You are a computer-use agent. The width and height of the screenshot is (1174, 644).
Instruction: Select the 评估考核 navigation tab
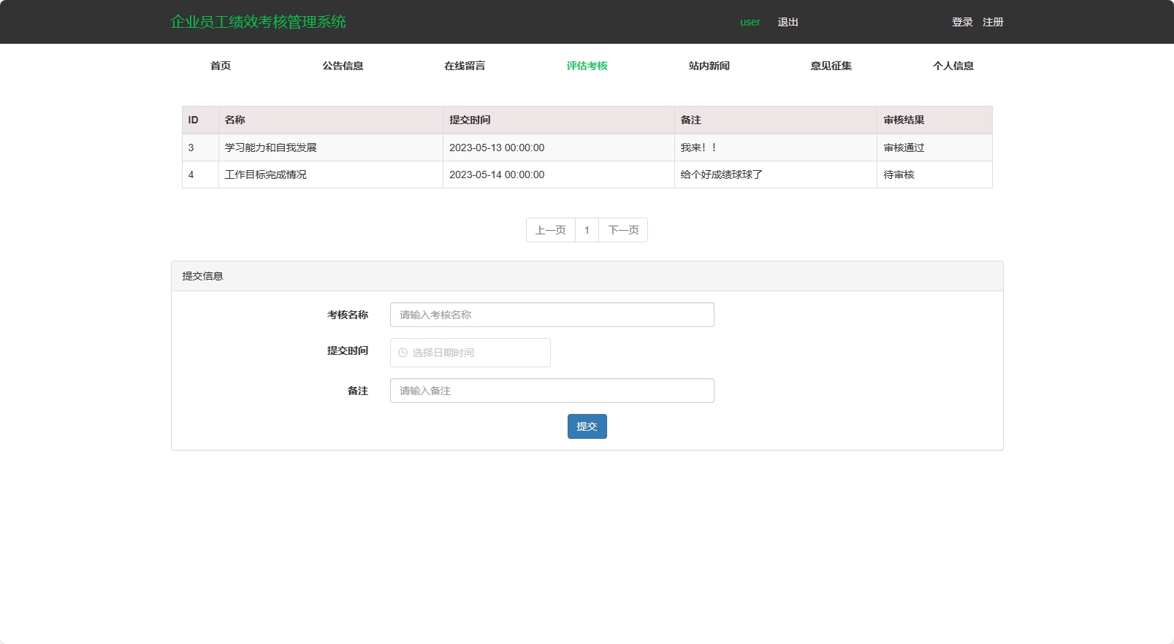pyautogui.click(x=587, y=66)
